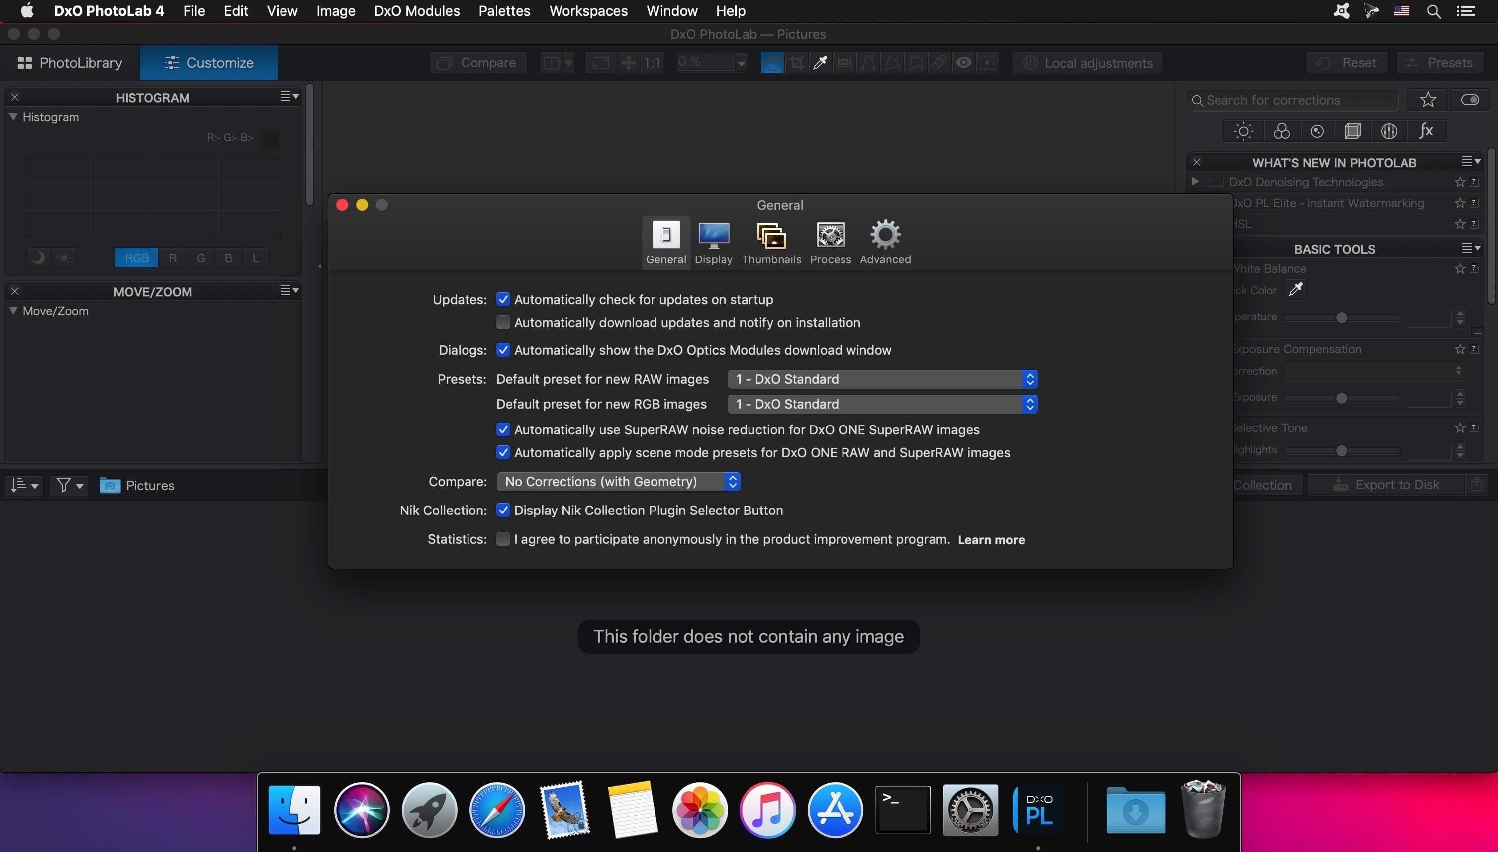This screenshot has height=852, width=1498.
Task: Pick white balance color with the eyedropper
Action: coord(1296,289)
